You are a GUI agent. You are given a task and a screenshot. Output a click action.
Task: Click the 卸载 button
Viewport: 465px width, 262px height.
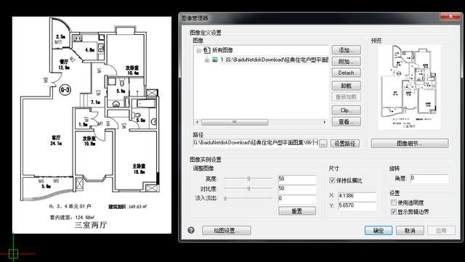(346, 86)
